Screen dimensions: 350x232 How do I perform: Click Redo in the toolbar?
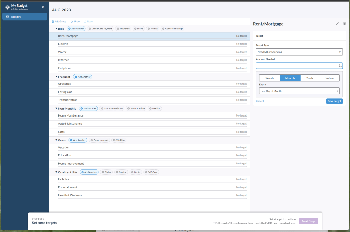point(88,22)
